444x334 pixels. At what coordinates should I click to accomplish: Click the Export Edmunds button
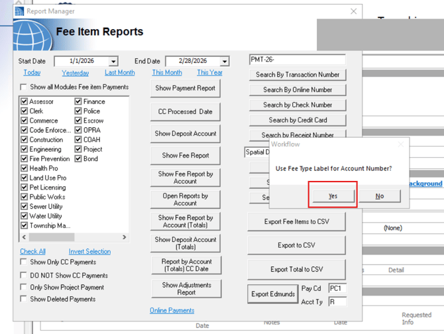(x=271, y=294)
